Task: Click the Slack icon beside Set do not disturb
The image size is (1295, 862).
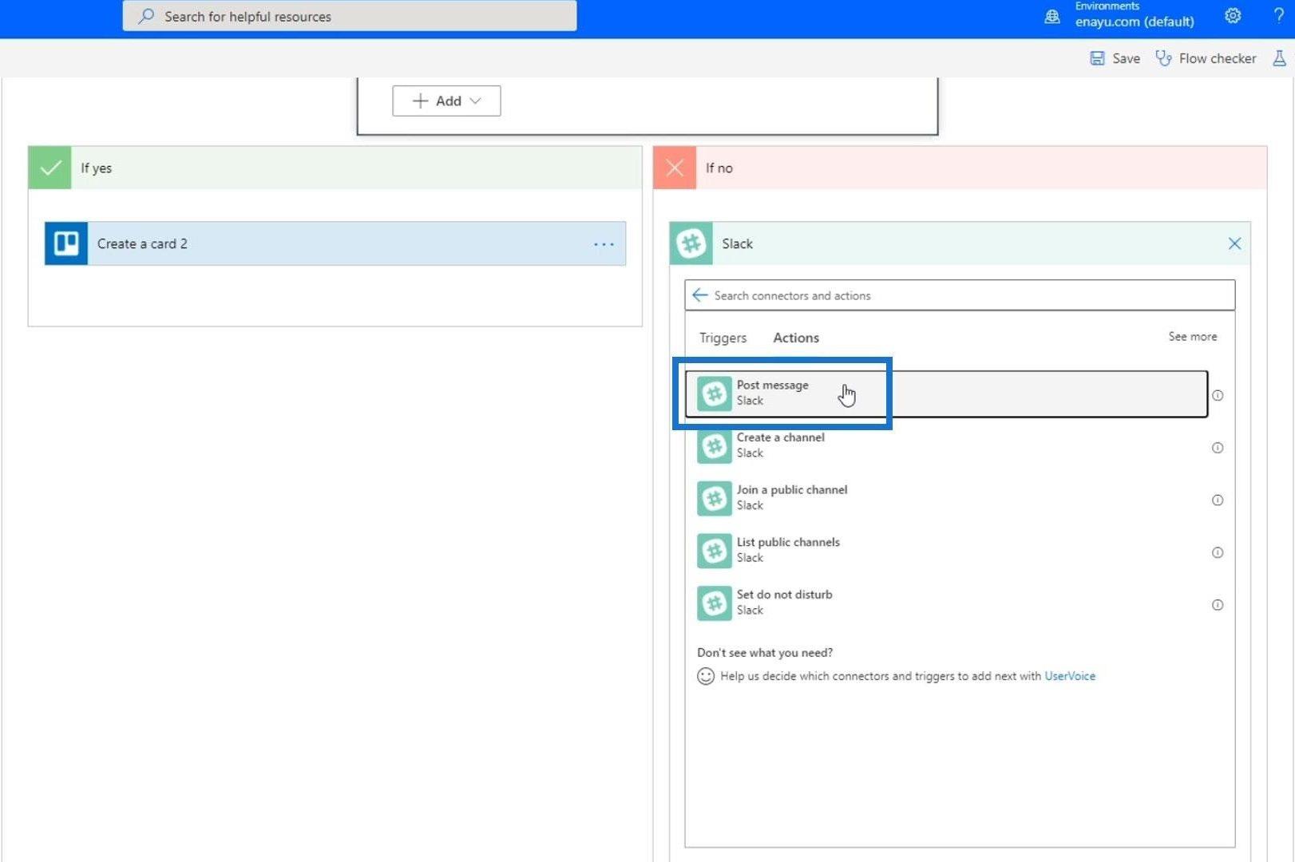Action: 715,603
